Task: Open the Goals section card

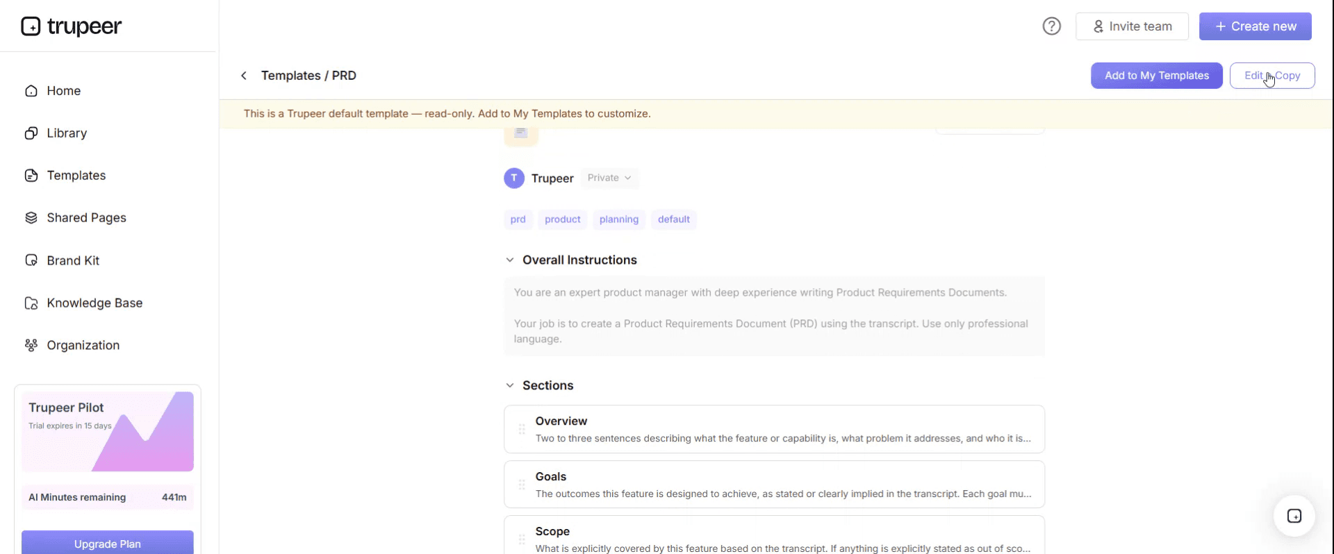Action: pos(774,485)
